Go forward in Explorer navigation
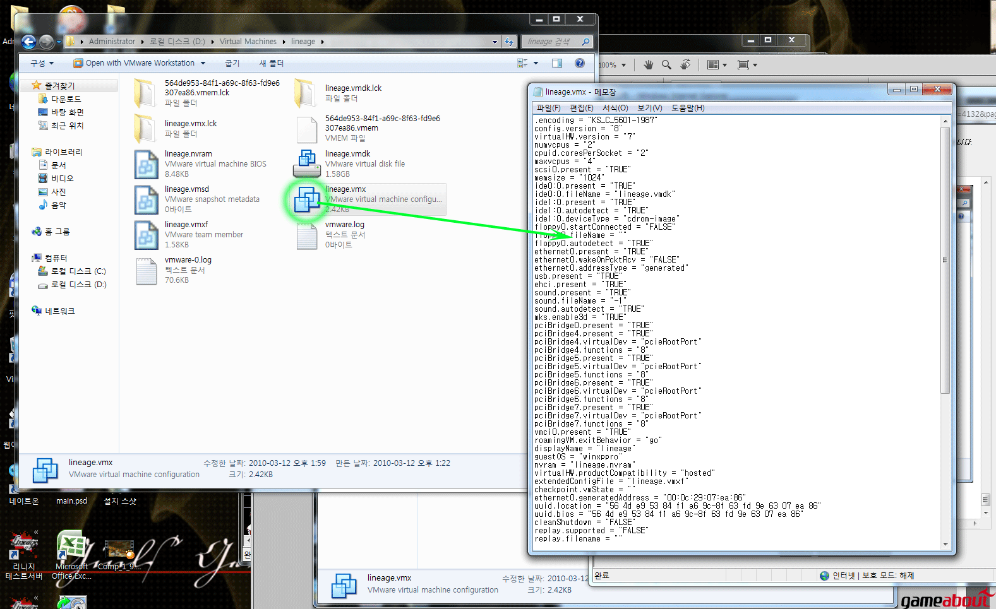The height and width of the screenshot is (609, 996). (x=46, y=42)
